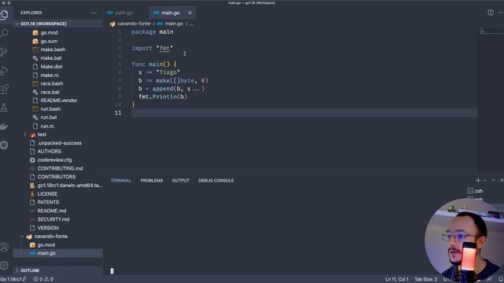The height and width of the screenshot is (283, 504).
Task: Select the PROBLEMS panel tab
Action: point(152,180)
